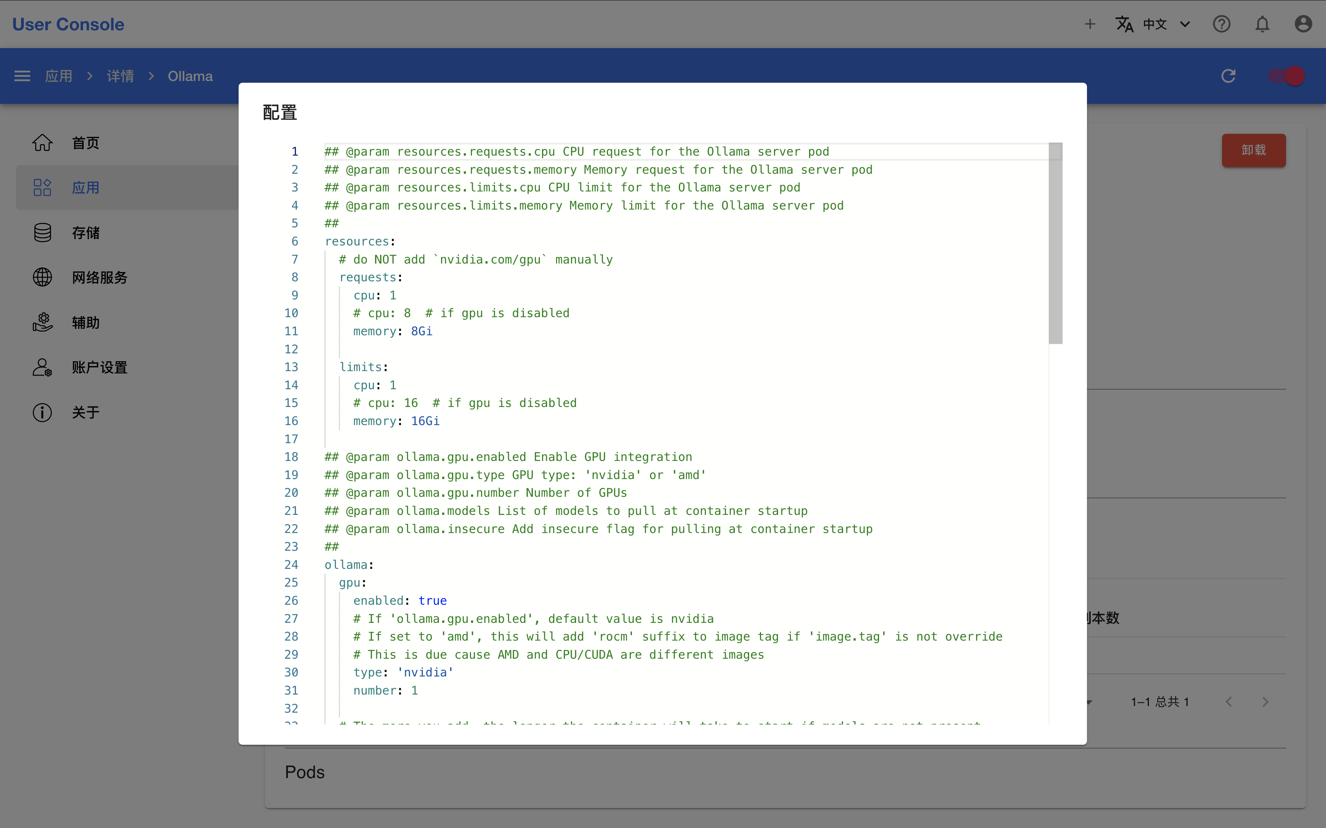The width and height of the screenshot is (1326, 828).
Task: Click comment '# cpu: 8 # if gpu is disabled'
Action: [x=461, y=313]
